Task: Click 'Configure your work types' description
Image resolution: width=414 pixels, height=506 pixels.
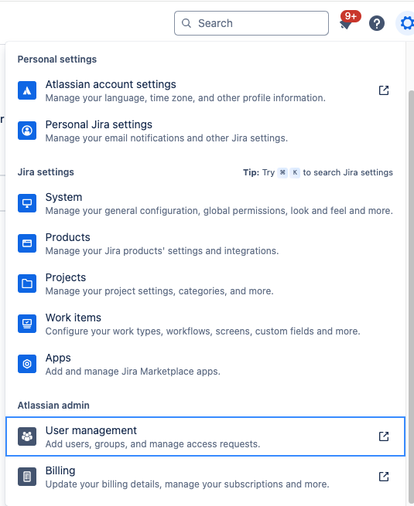Action: 203,331
